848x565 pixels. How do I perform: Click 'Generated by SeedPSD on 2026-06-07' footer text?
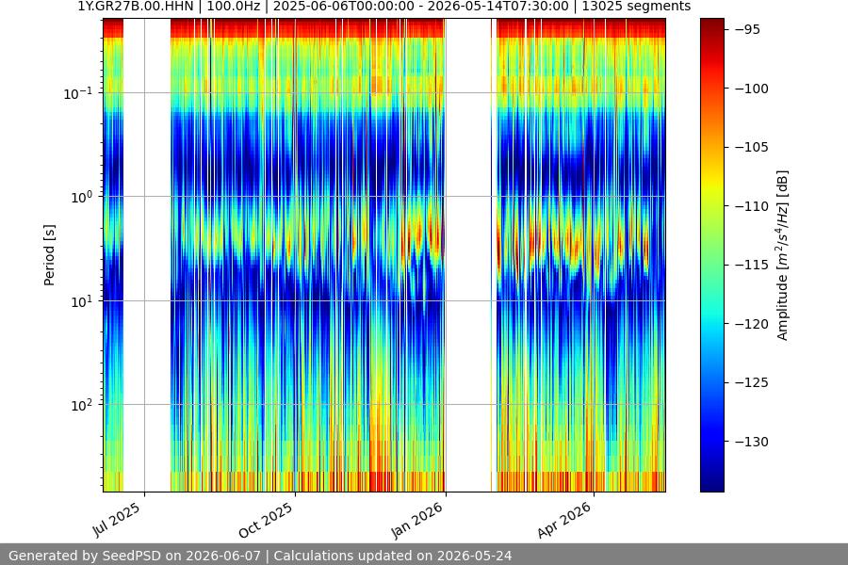pyautogui.click(x=135, y=556)
